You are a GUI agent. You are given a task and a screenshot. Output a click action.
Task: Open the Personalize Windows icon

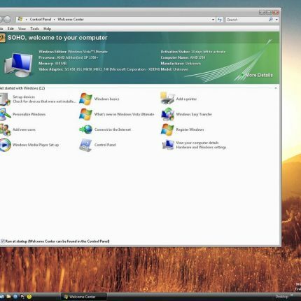click(x=5, y=114)
